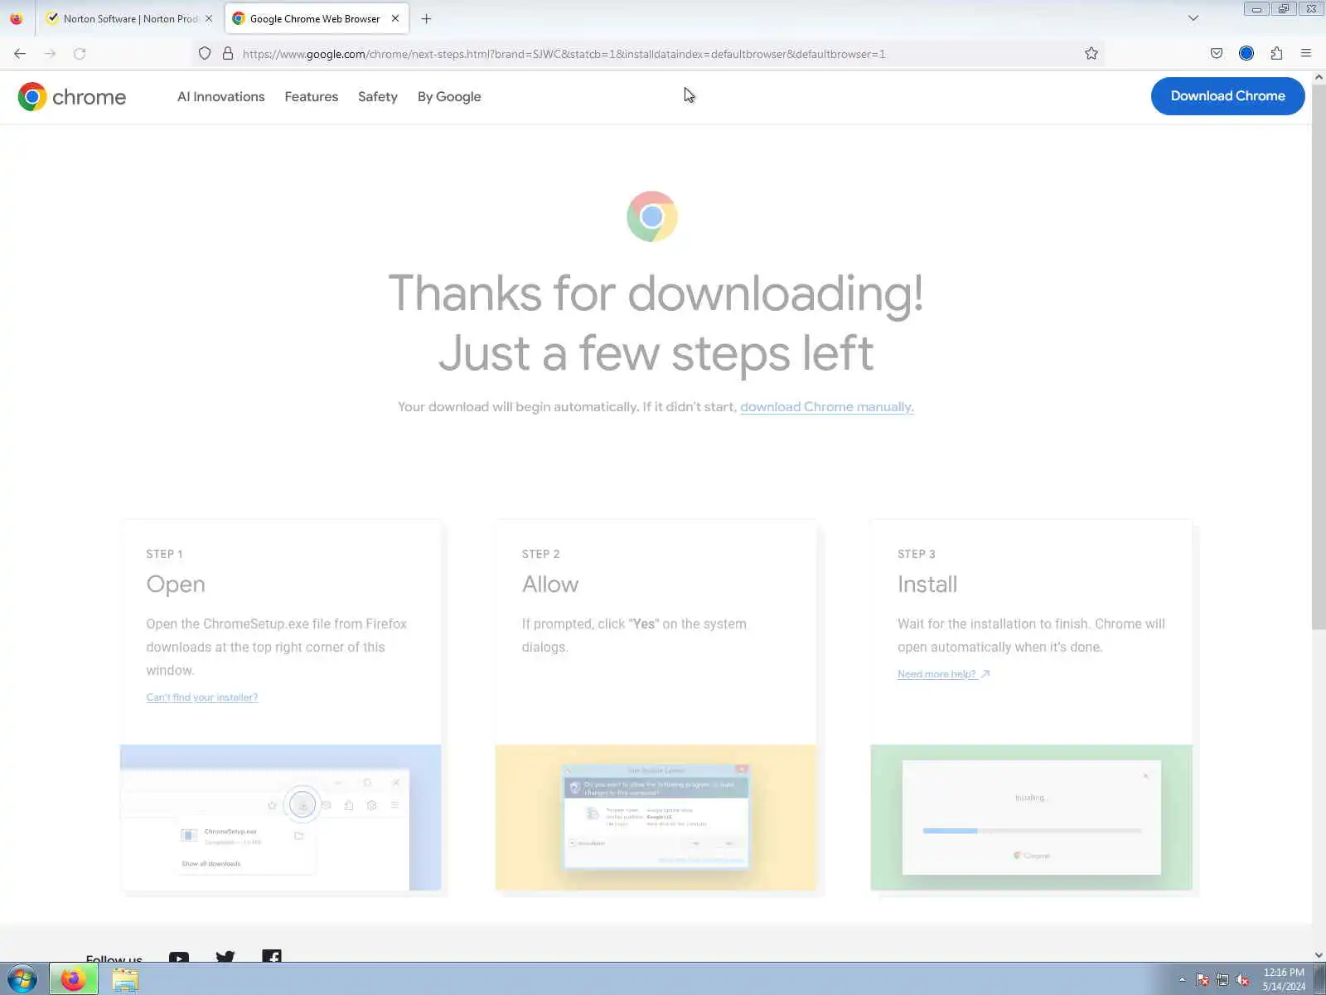This screenshot has width=1326, height=995.
Task: Click the page vertical scrollbar thumb
Action: click(x=1319, y=357)
